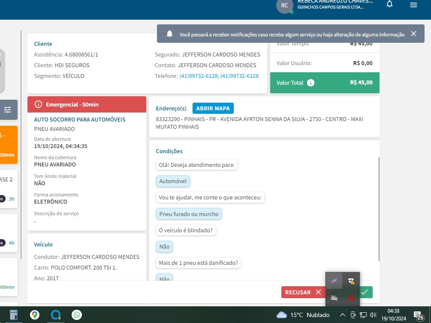Image resolution: width=431 pixels, height=323 pixels.
Task: Click the Pneu furado ou murcho chip
Action: point(189,214)
